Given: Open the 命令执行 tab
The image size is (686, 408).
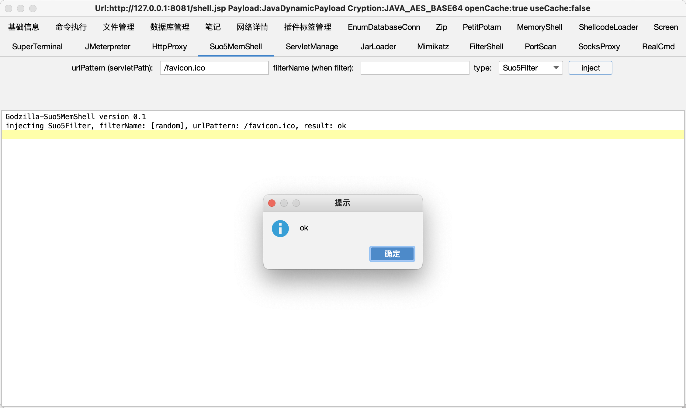Looking at the screenshot, I should [x=71, y=27].
